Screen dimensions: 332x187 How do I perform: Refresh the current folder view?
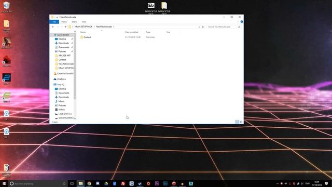coord(203,27)
